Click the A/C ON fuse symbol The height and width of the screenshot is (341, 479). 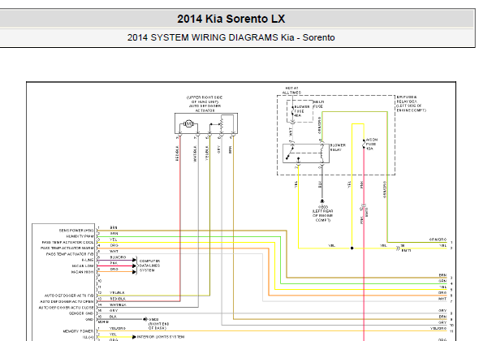pos(364,144)
